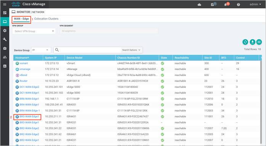Open the vsmart hostname link
The width and height of the screenshot is (266, 146).
pos(24,63)
